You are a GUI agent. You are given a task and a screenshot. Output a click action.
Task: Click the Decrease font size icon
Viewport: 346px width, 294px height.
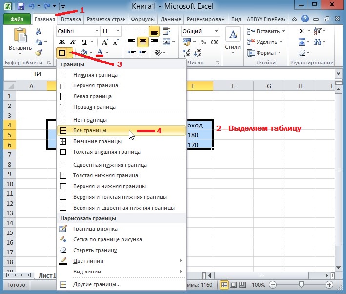pos(116,42)
